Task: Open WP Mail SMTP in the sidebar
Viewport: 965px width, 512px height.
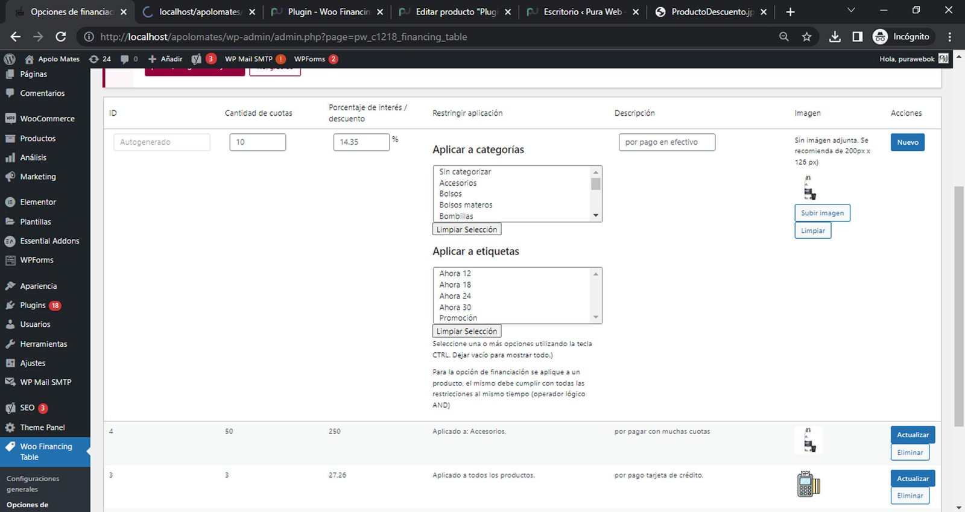Action: point(45,382)
